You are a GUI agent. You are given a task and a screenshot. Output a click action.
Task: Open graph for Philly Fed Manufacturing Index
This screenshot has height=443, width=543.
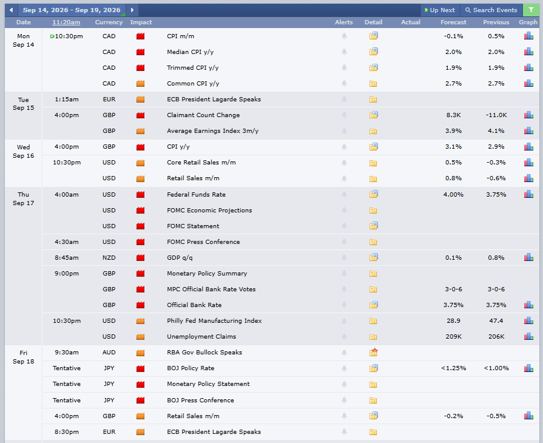point(528,321)
